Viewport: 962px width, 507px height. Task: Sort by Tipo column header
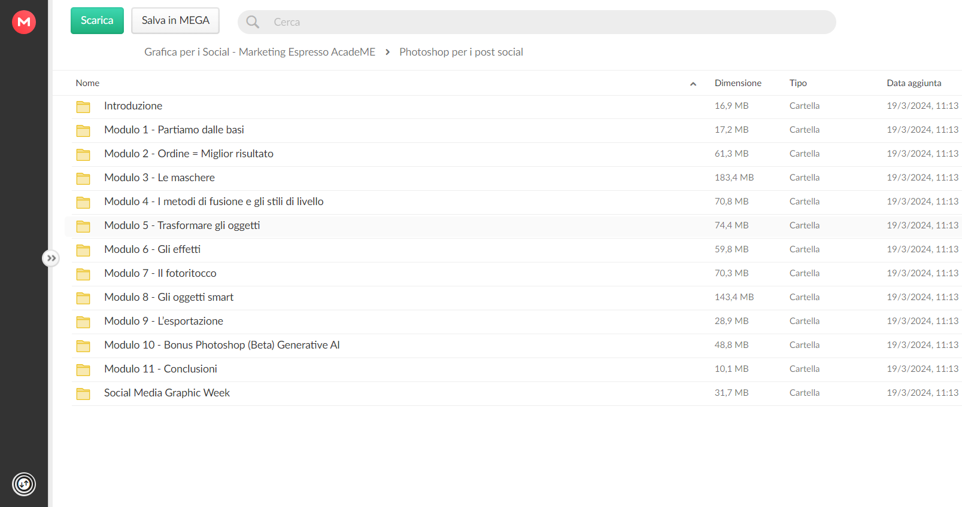coord(798,83)
